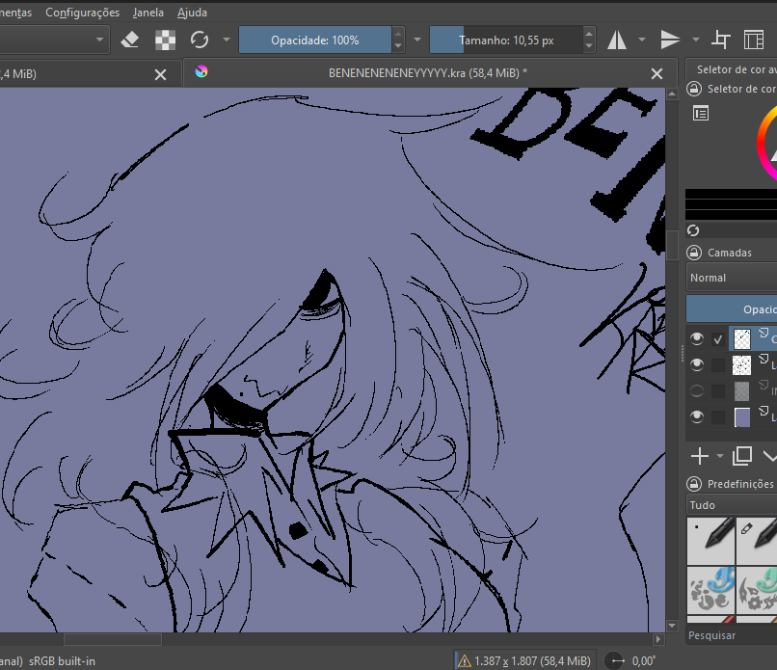The width and height of the screenshot is (777, 670).
Task: Check the checkbox on the second layer
Action: [x=717, y=365]
